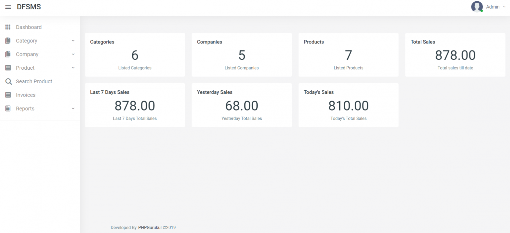Screen dimensions: 510x233
Task: Visit the PHPGurukul footer link
Action: click(x=150, y=228)
